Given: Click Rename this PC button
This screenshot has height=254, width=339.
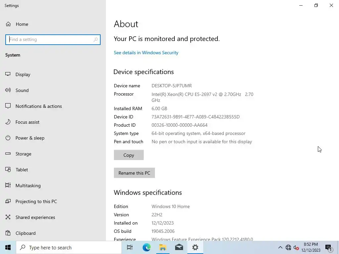Looking at the screenshot, I should (134, 173).
